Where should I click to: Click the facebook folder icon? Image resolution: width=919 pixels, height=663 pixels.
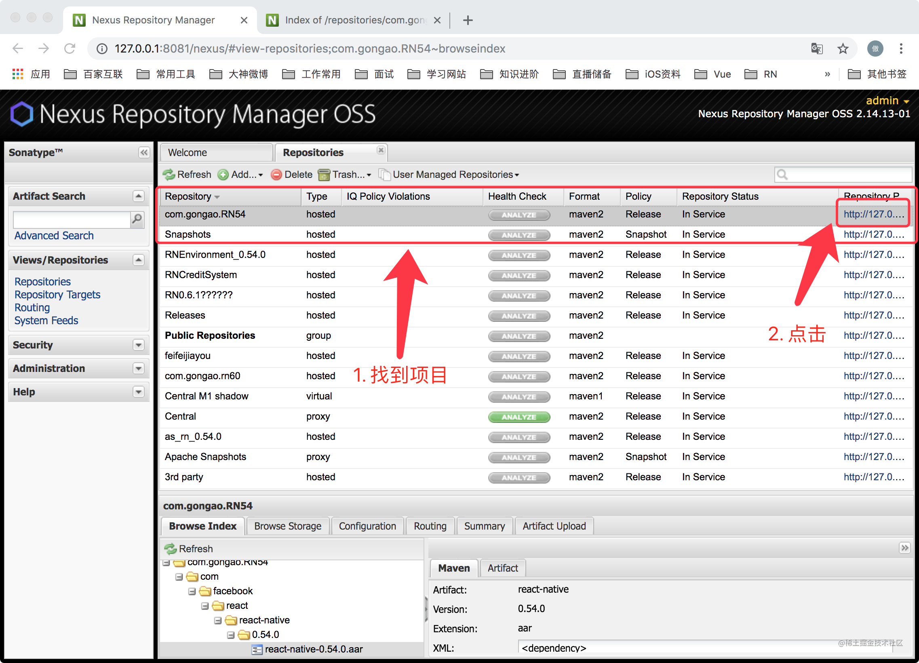tap(205, 591)
